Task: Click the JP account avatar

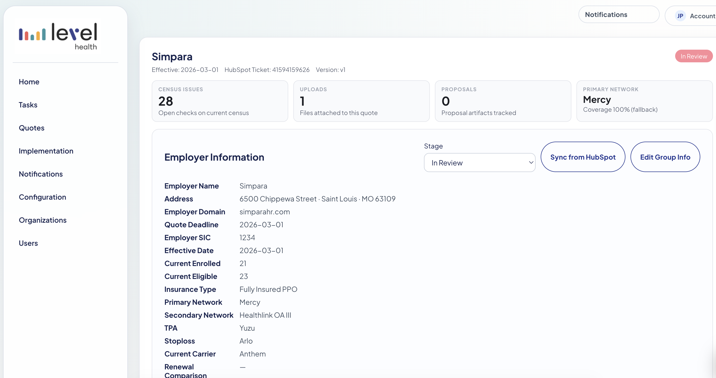Action: (x=680, y=16)
